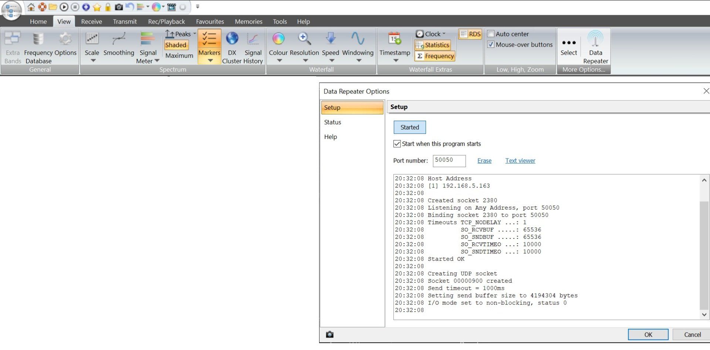Click the DX Cluster globe icon
The image size is (710, 350).
232,39
